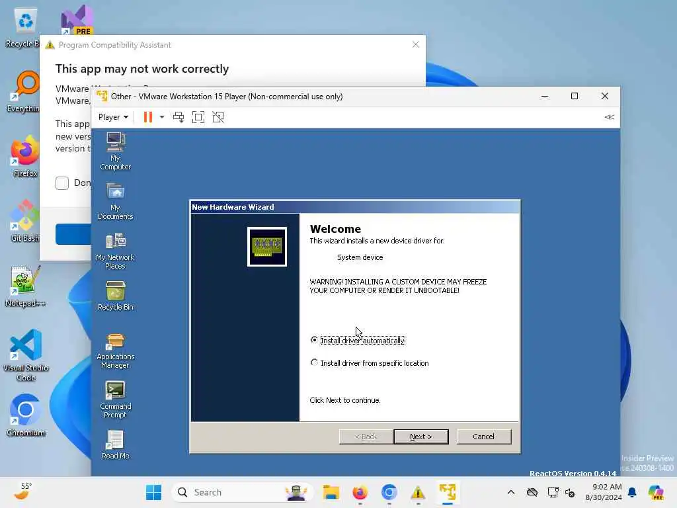Open the Visual Studio Preview desktop shortcut
This screenshot has height=508, width=677.
pos(77,19)
